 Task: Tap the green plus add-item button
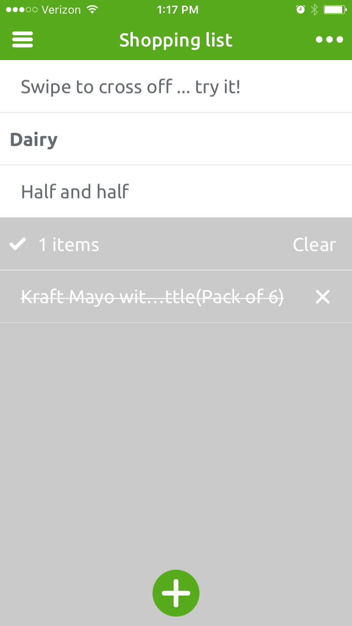click(x=176, y=593)
